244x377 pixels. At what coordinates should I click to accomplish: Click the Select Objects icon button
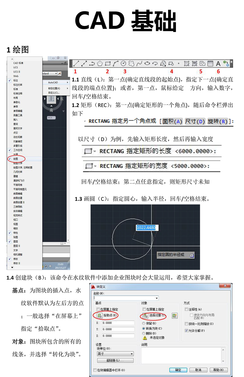[x=145, y=315]
